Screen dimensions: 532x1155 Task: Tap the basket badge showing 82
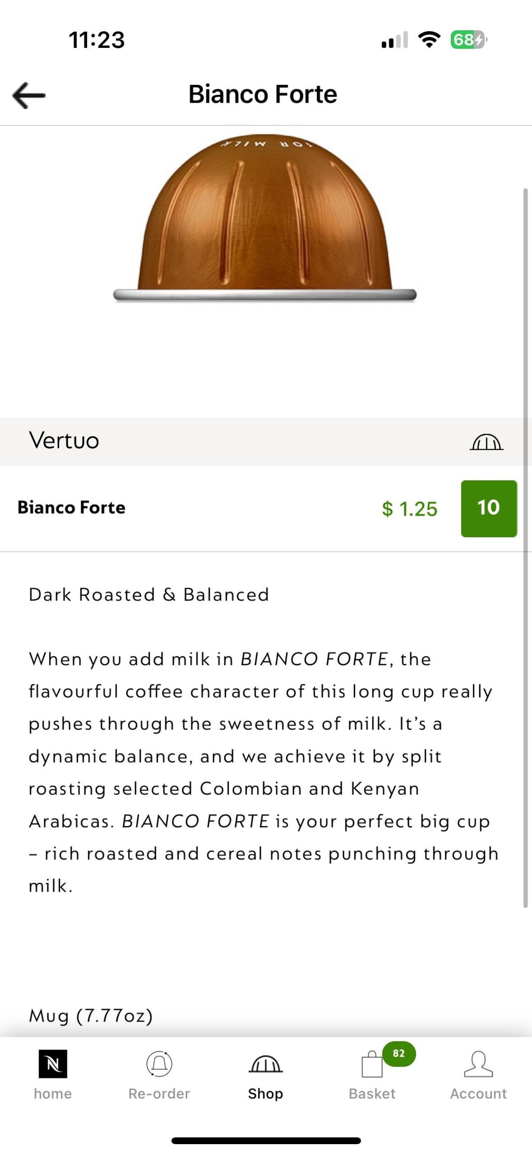click(x=399, y=1053)
